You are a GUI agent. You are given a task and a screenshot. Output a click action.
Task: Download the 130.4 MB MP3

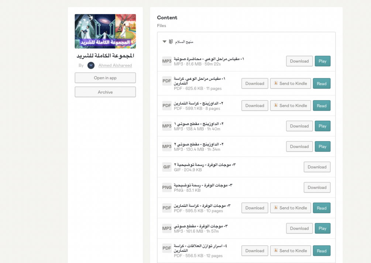[x=299, y=147]
